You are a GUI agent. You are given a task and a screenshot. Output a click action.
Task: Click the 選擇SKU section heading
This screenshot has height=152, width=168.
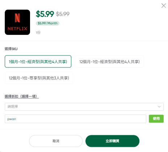click(11, 49)
